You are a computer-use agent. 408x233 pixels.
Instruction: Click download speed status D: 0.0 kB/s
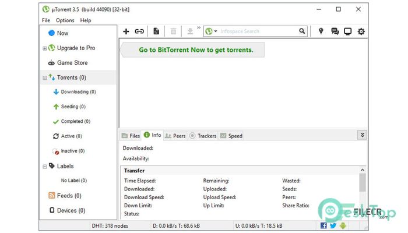(176, 226)
